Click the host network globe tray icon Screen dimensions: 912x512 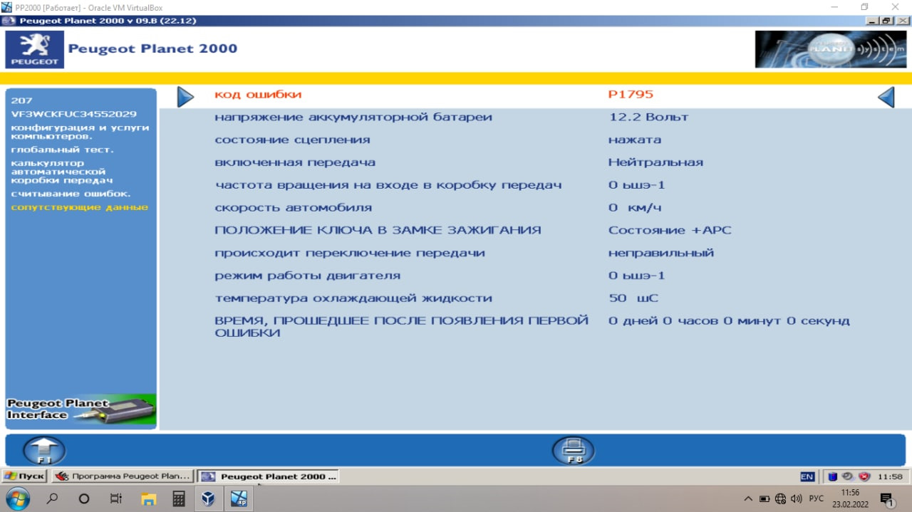point(780,498)
